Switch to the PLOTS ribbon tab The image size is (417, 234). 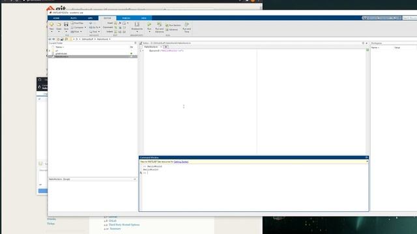point(74,18)
